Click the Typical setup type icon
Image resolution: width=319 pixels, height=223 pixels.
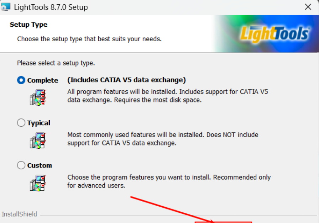[x=38, y=140]
